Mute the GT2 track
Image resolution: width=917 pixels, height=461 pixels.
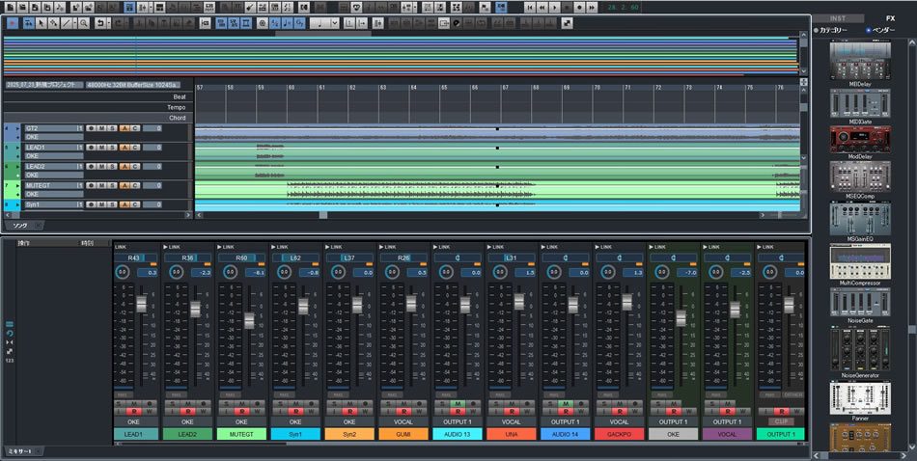101,128
